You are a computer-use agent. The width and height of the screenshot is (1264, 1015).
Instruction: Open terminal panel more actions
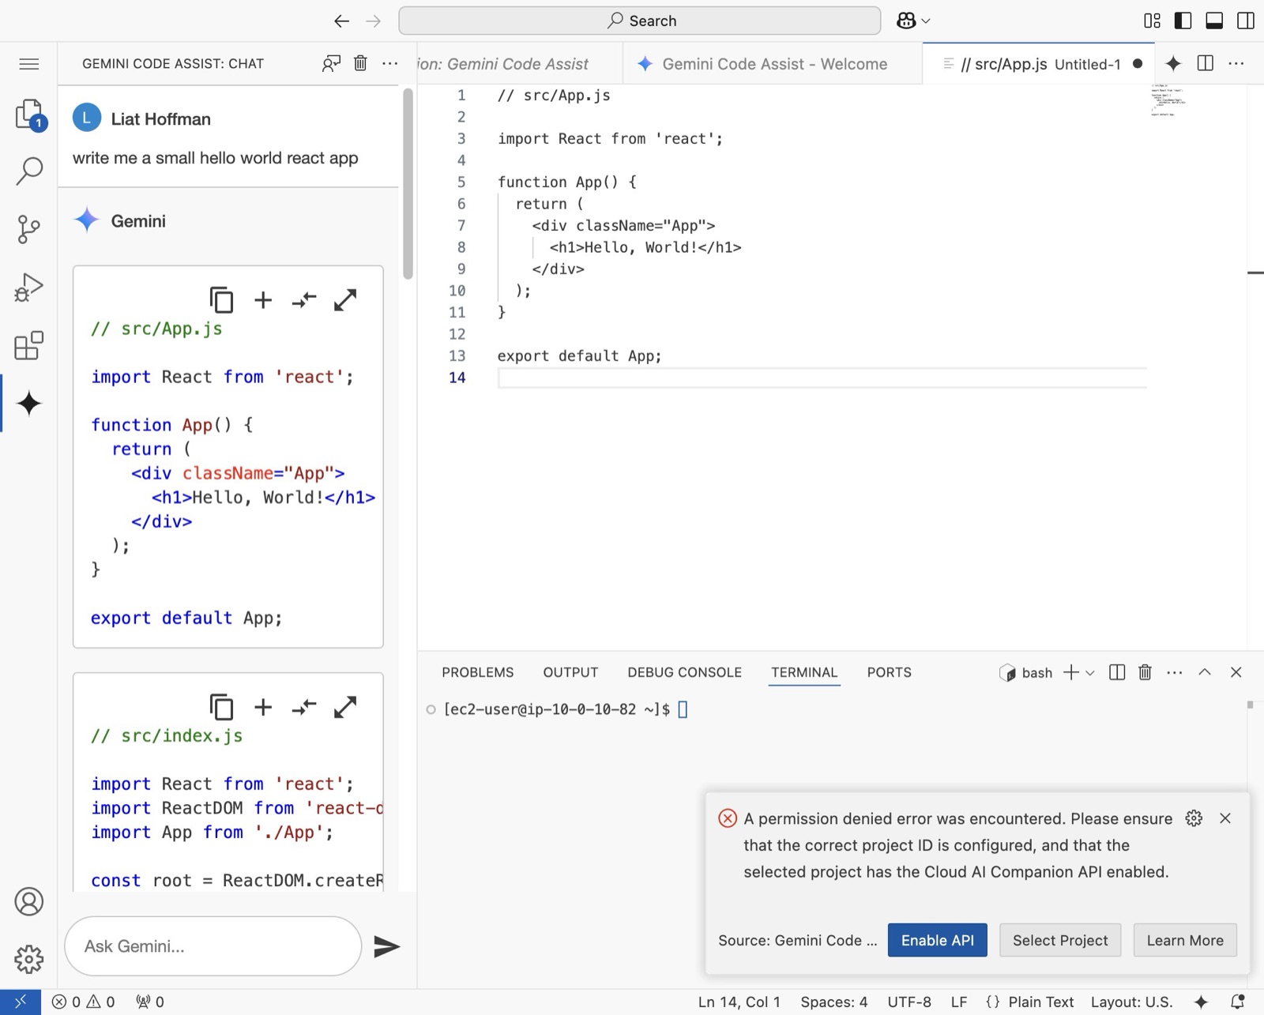(1175, 672)
